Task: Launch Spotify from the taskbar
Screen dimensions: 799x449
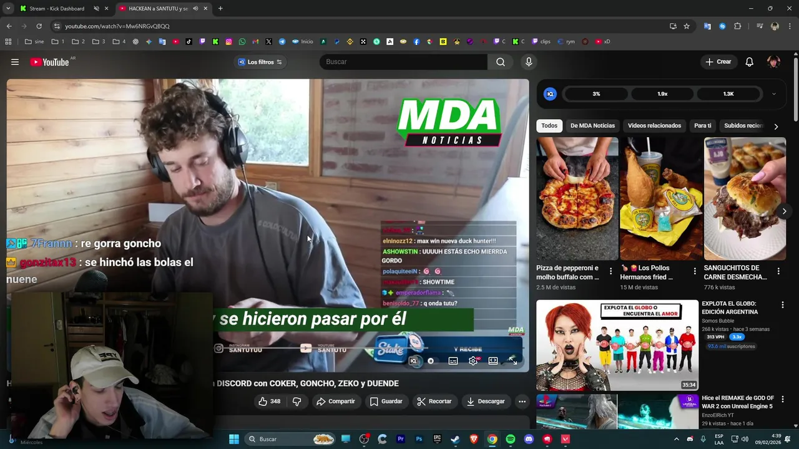Action: point(511,439)
